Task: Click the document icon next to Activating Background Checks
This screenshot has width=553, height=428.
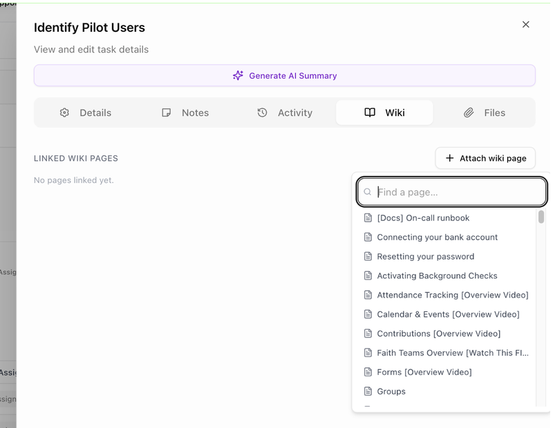Action: [x=368, y=275]
